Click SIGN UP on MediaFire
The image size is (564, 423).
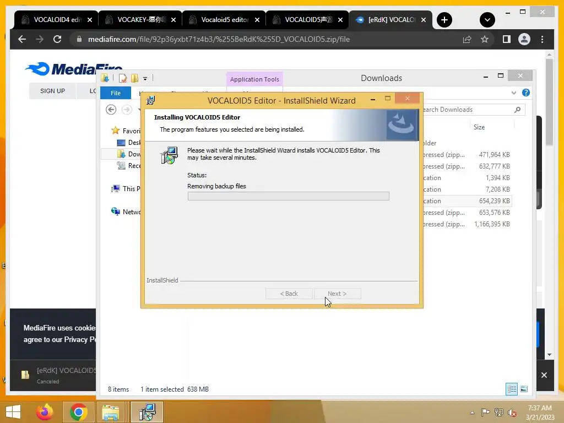[52, 91]
